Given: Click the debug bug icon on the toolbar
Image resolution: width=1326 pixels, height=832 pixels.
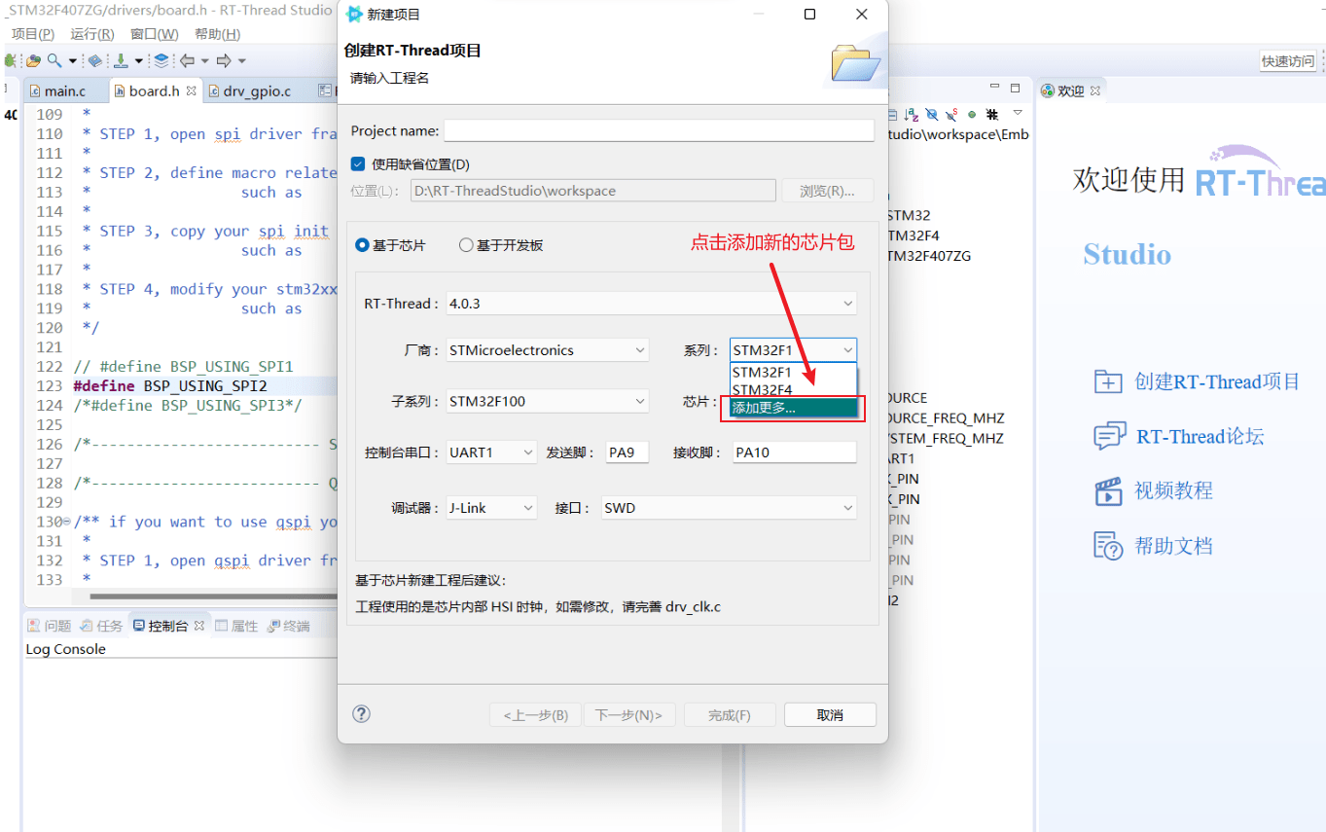Looking at the screenshot, I should [x=9, y=60].
